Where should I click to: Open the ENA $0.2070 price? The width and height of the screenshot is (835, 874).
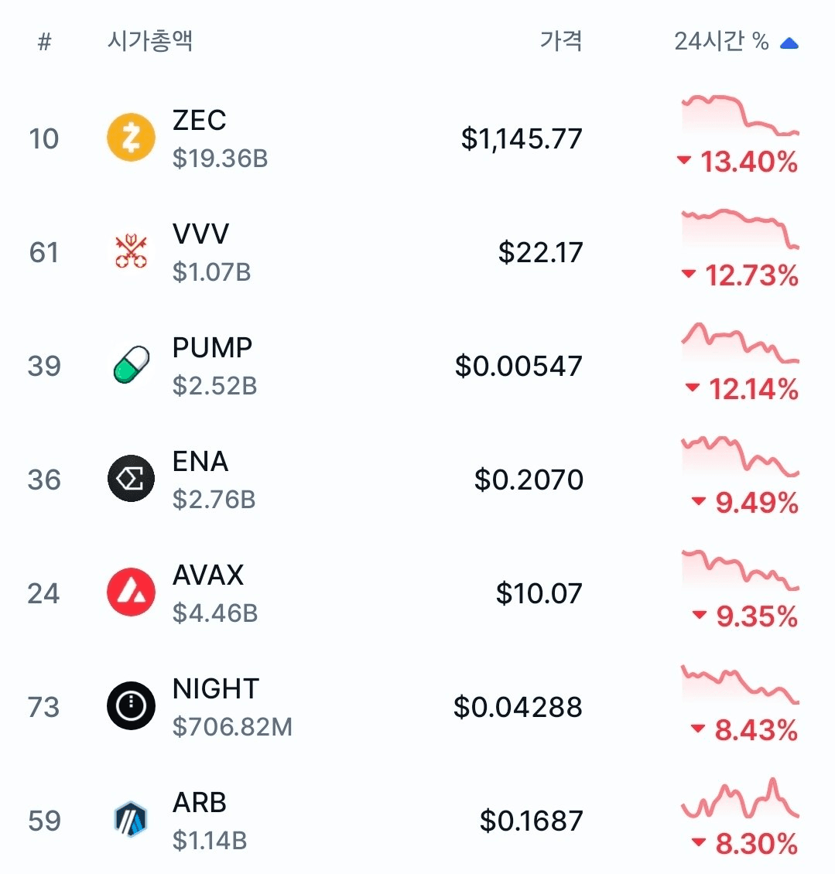pos(529,480)
